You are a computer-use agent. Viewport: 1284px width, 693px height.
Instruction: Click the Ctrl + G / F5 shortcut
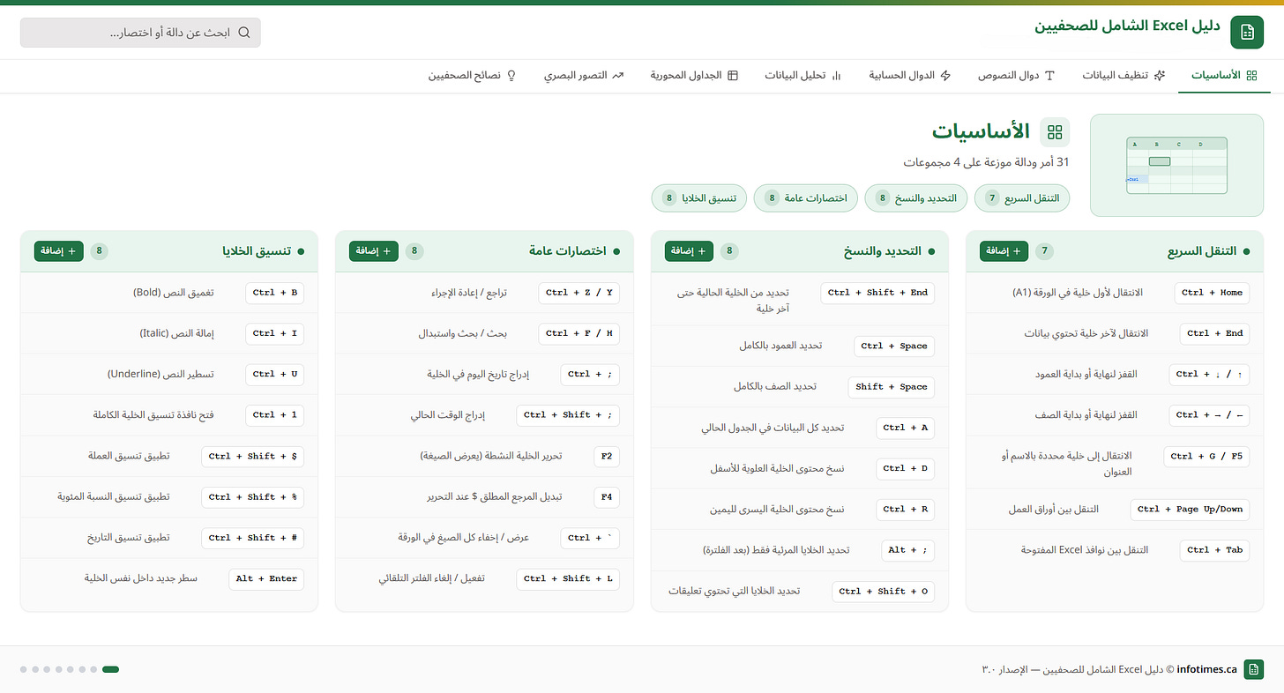[1206, 456]
